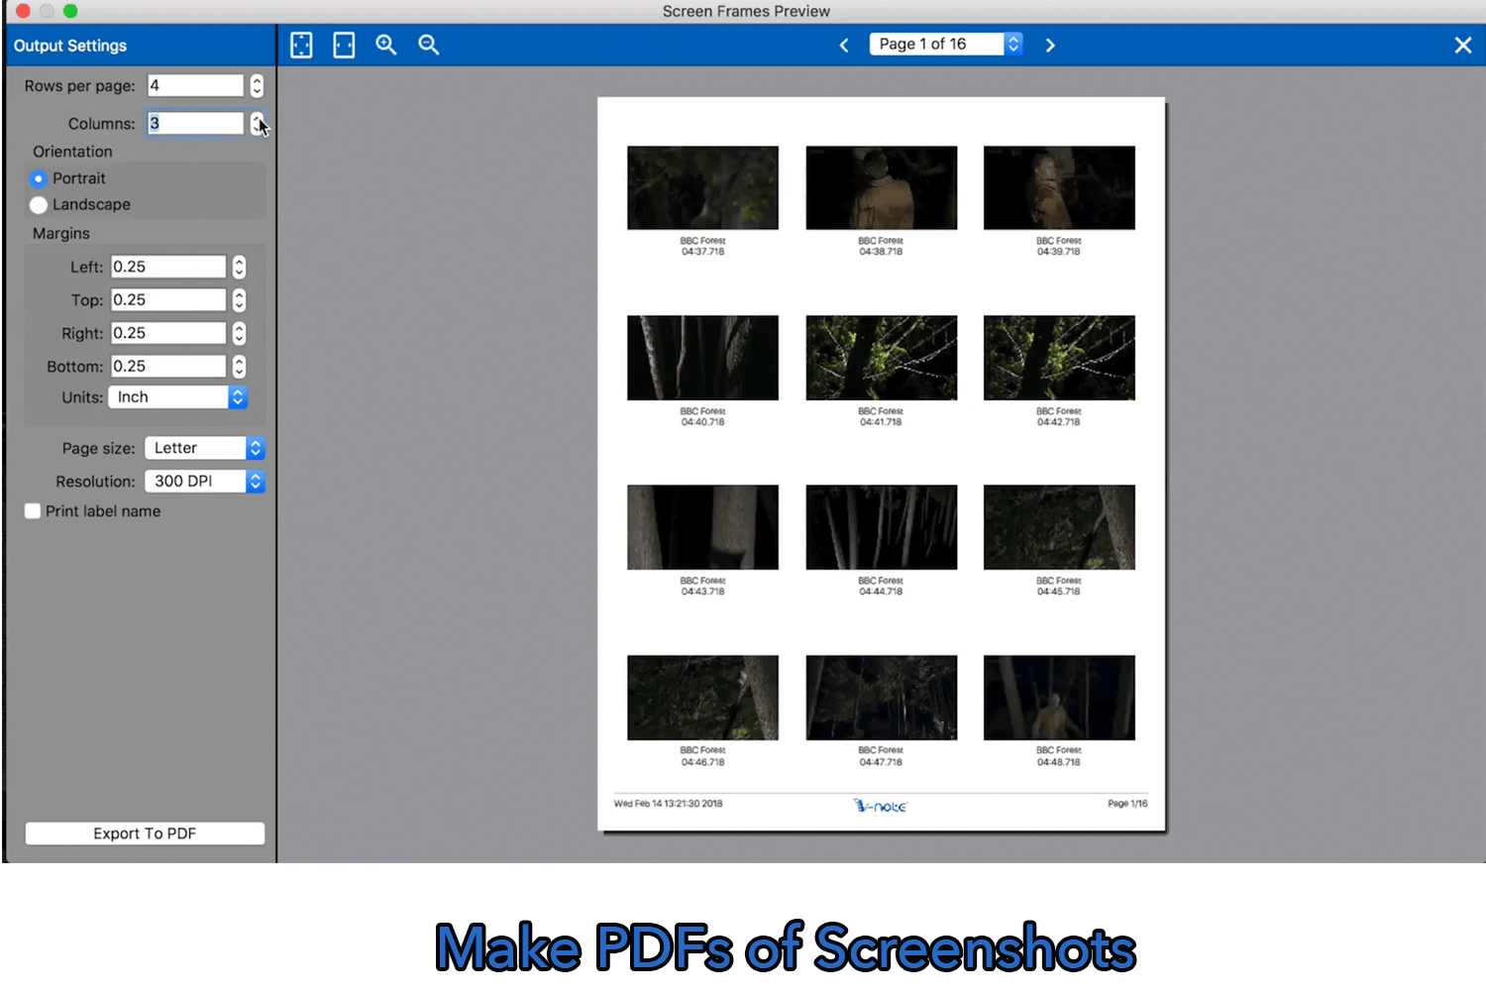Open the Resolution dropdown

click(204, 482)
